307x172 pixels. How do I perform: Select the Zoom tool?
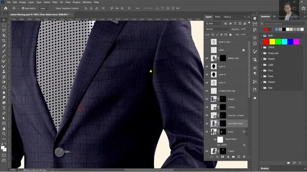pyautogui.click(x=4, y=134)
